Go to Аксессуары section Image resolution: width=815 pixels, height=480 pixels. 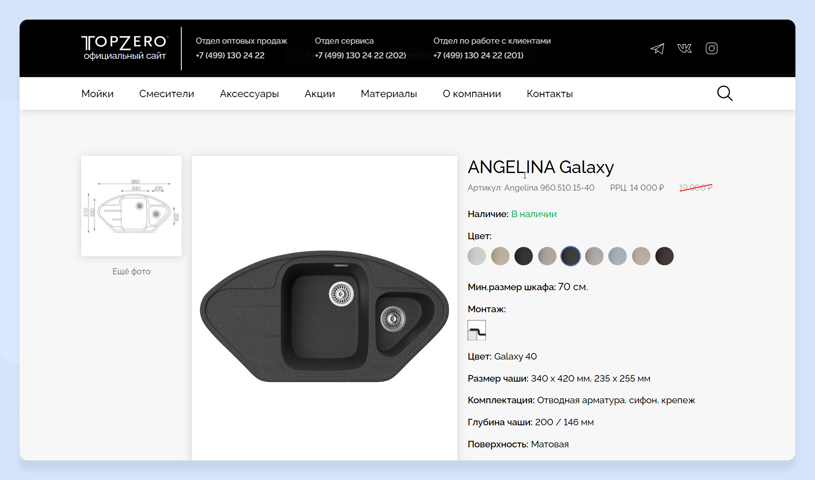coord(249,94)
